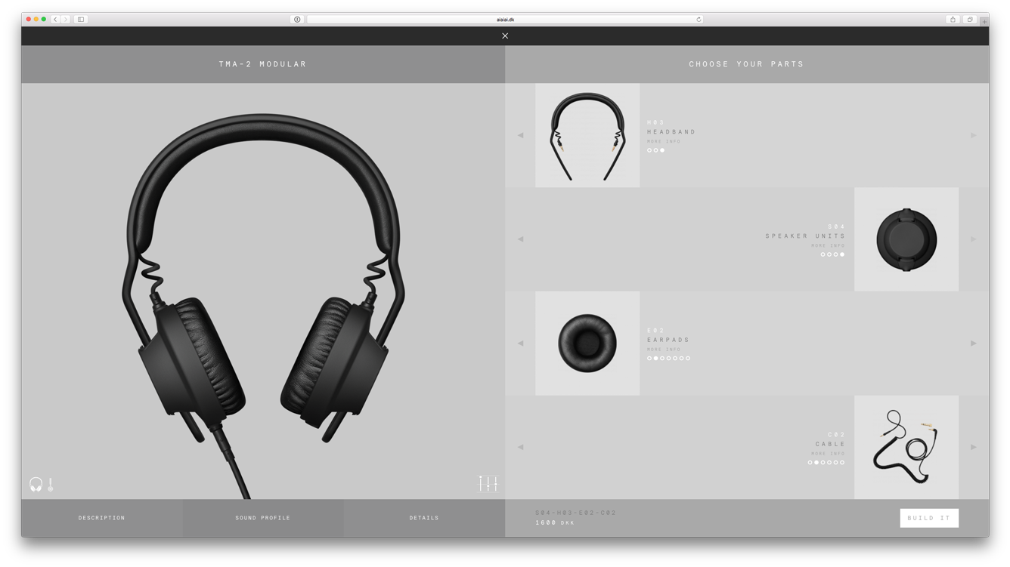1010x567 pixels.
Task: Open the equalizer sliders icon
Action: [x=488, y=483]
